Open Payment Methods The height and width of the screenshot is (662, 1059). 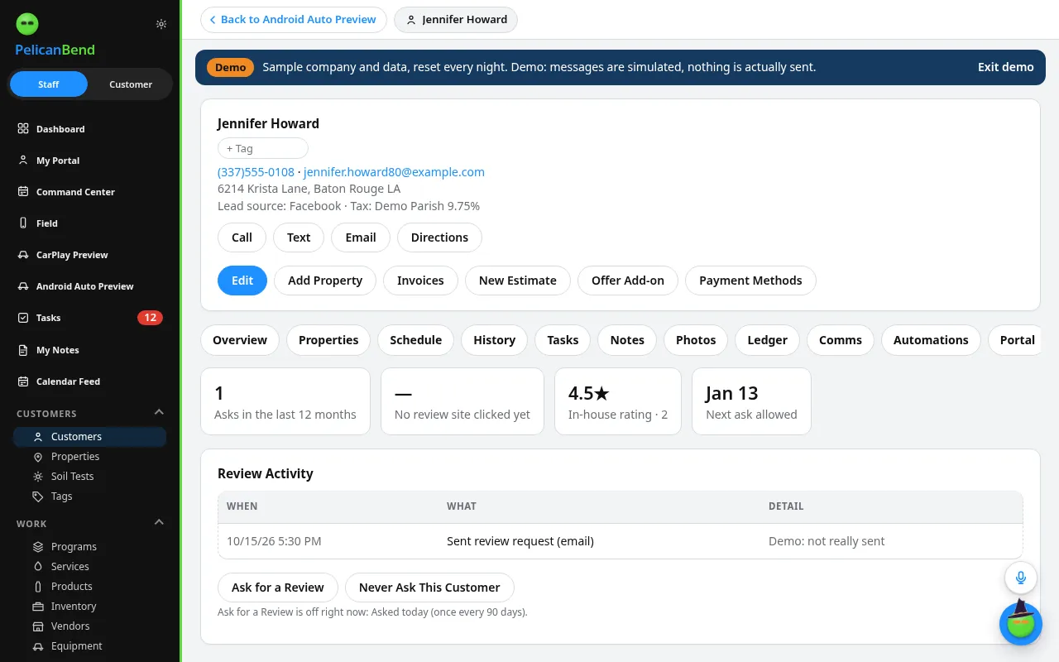750,281
